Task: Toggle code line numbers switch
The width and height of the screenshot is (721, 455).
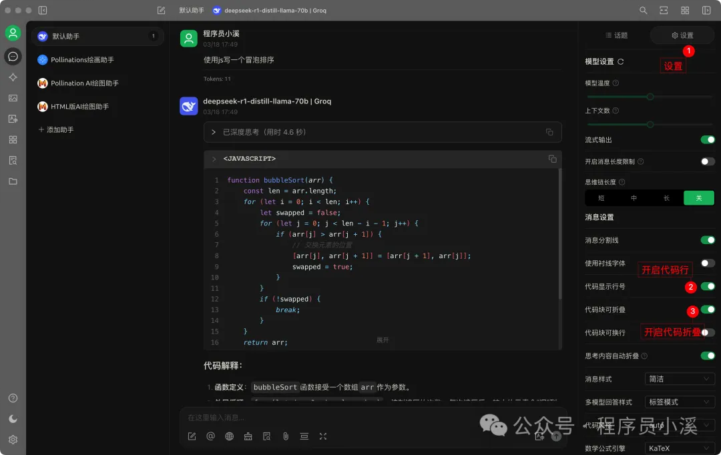Action: [x=708, y=286]
